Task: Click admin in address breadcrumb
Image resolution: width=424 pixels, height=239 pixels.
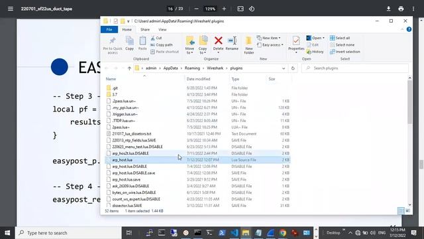Action: click(x=151, y=68)
